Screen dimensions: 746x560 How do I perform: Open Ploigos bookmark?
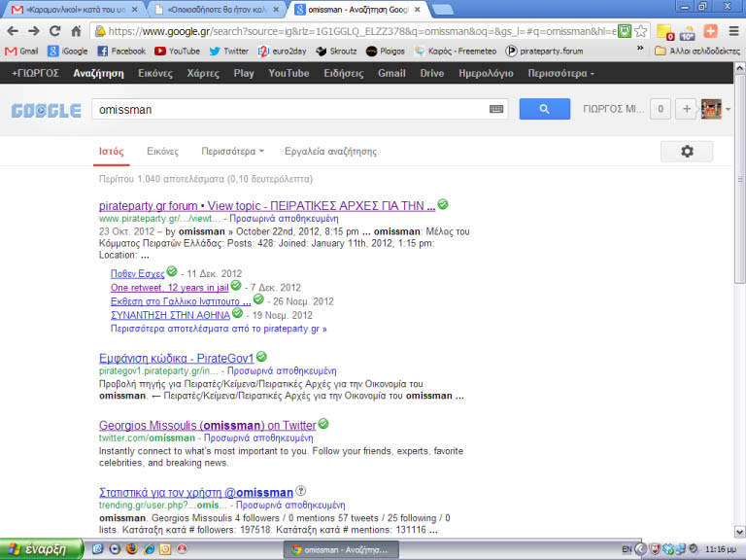click(386, 51)
